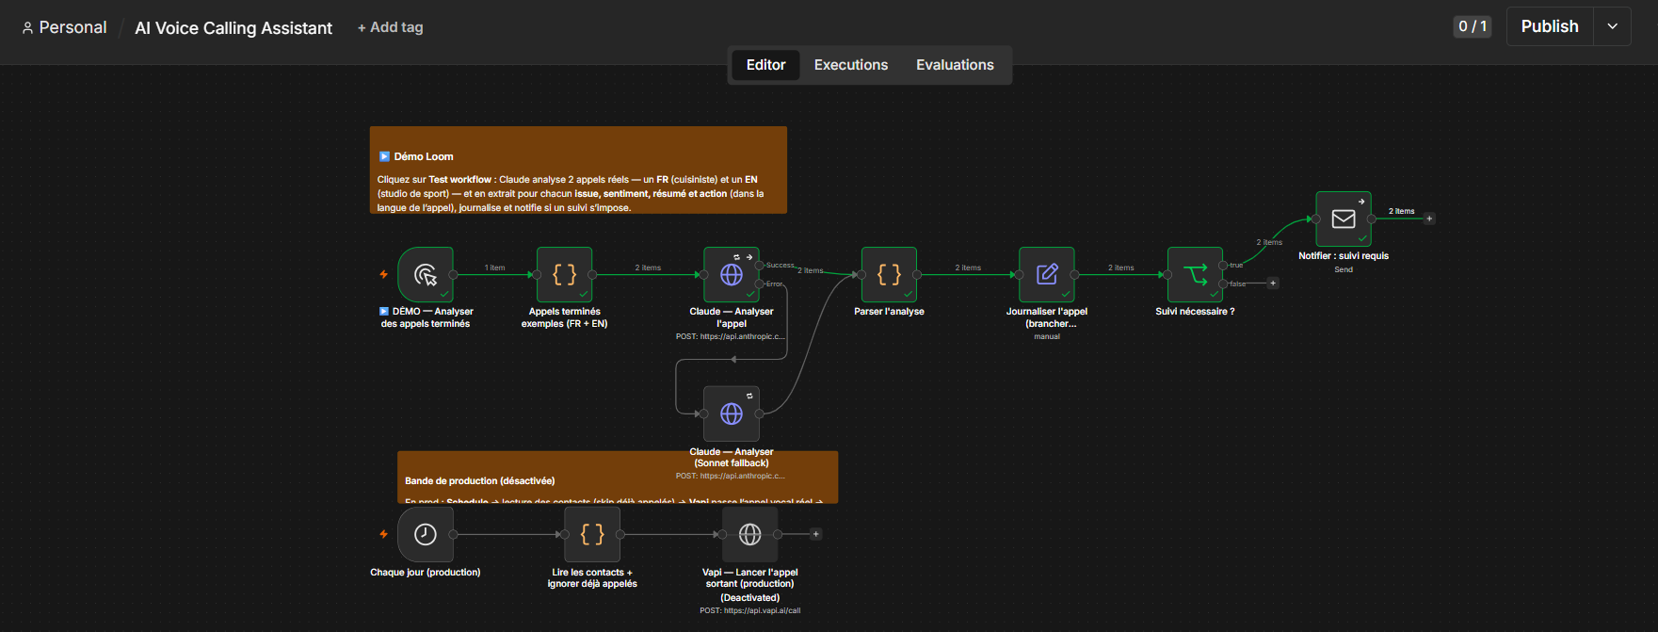Switch to the Executions tab
Viewport: 1658px width, 632px height.
point(851,65)
